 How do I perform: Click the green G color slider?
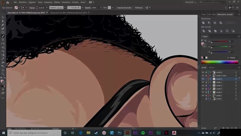pyautogui.click(x=219, y=47)
